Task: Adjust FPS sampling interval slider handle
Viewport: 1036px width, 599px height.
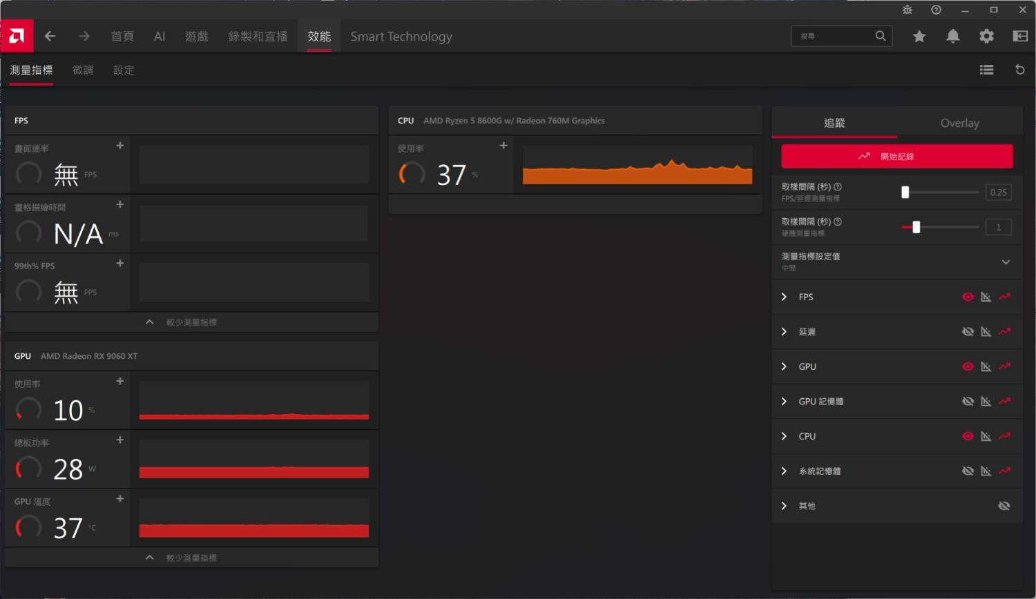Action: [x=905, y=193]
